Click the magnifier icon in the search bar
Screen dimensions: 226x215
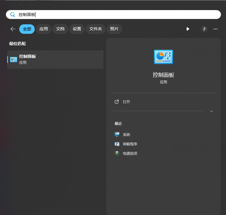pyautogui.click(x=13, y=15)
